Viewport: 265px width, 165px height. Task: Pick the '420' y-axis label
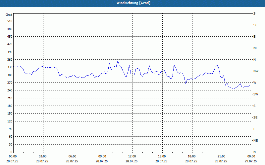(10, 44)
